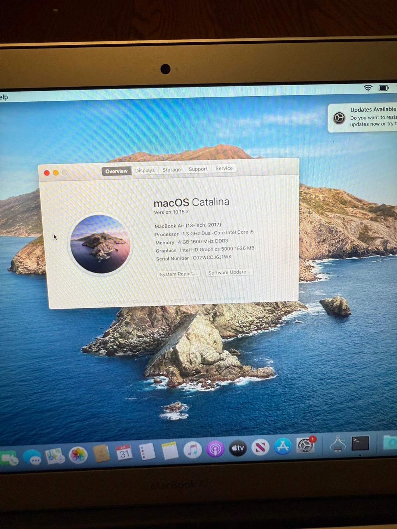Image resolution: width=397 pixels, height=529 pixels.
Task: Launch FaceTime from the Dock
Action: (8, 459)
